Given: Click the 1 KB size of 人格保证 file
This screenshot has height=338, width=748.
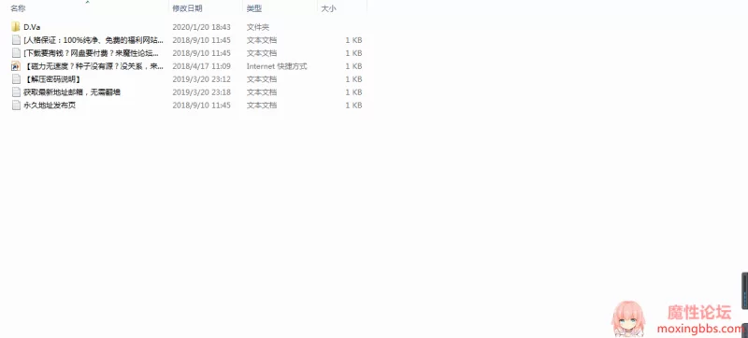Looking at the screenshot, I should (x=353, y=40).
